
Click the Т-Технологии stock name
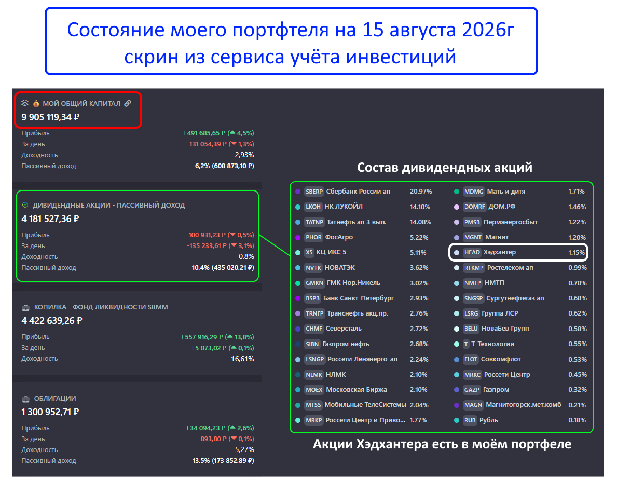point(492,344)
